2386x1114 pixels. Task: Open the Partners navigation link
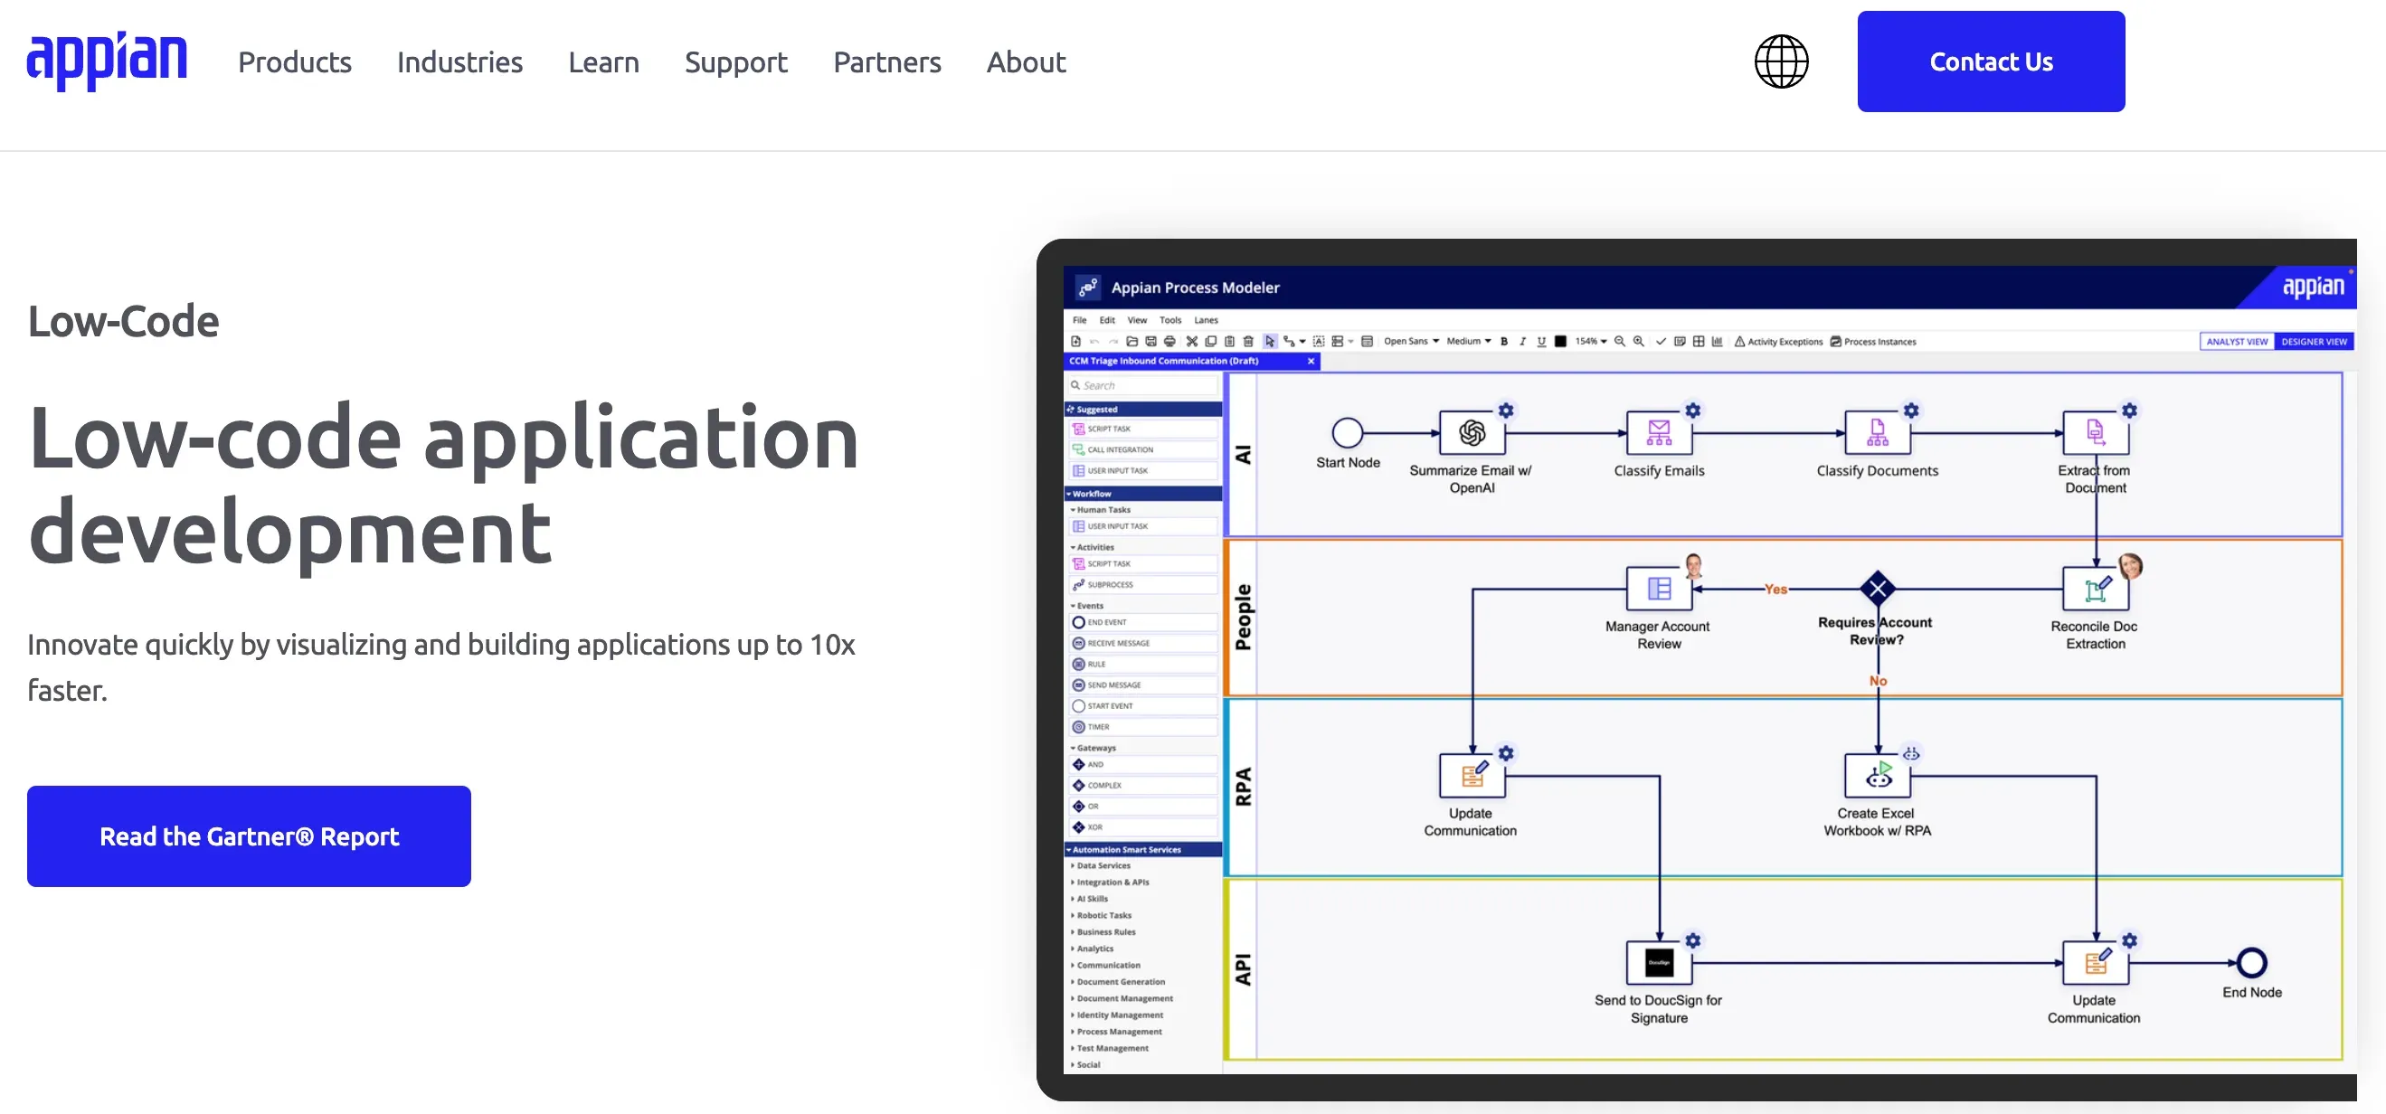[x=886, y=62]
